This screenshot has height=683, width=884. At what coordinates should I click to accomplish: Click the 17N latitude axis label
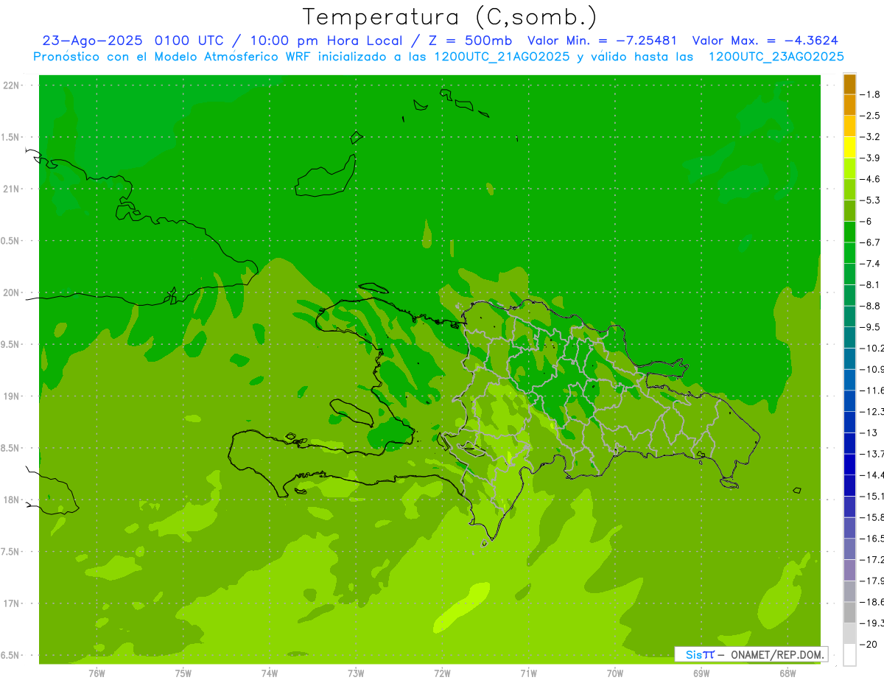[x=13, y=603]
